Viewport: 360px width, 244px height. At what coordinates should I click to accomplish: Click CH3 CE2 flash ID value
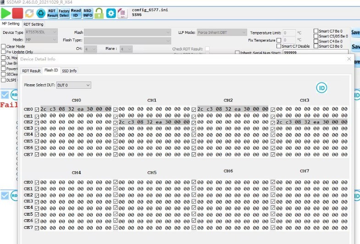311,122
